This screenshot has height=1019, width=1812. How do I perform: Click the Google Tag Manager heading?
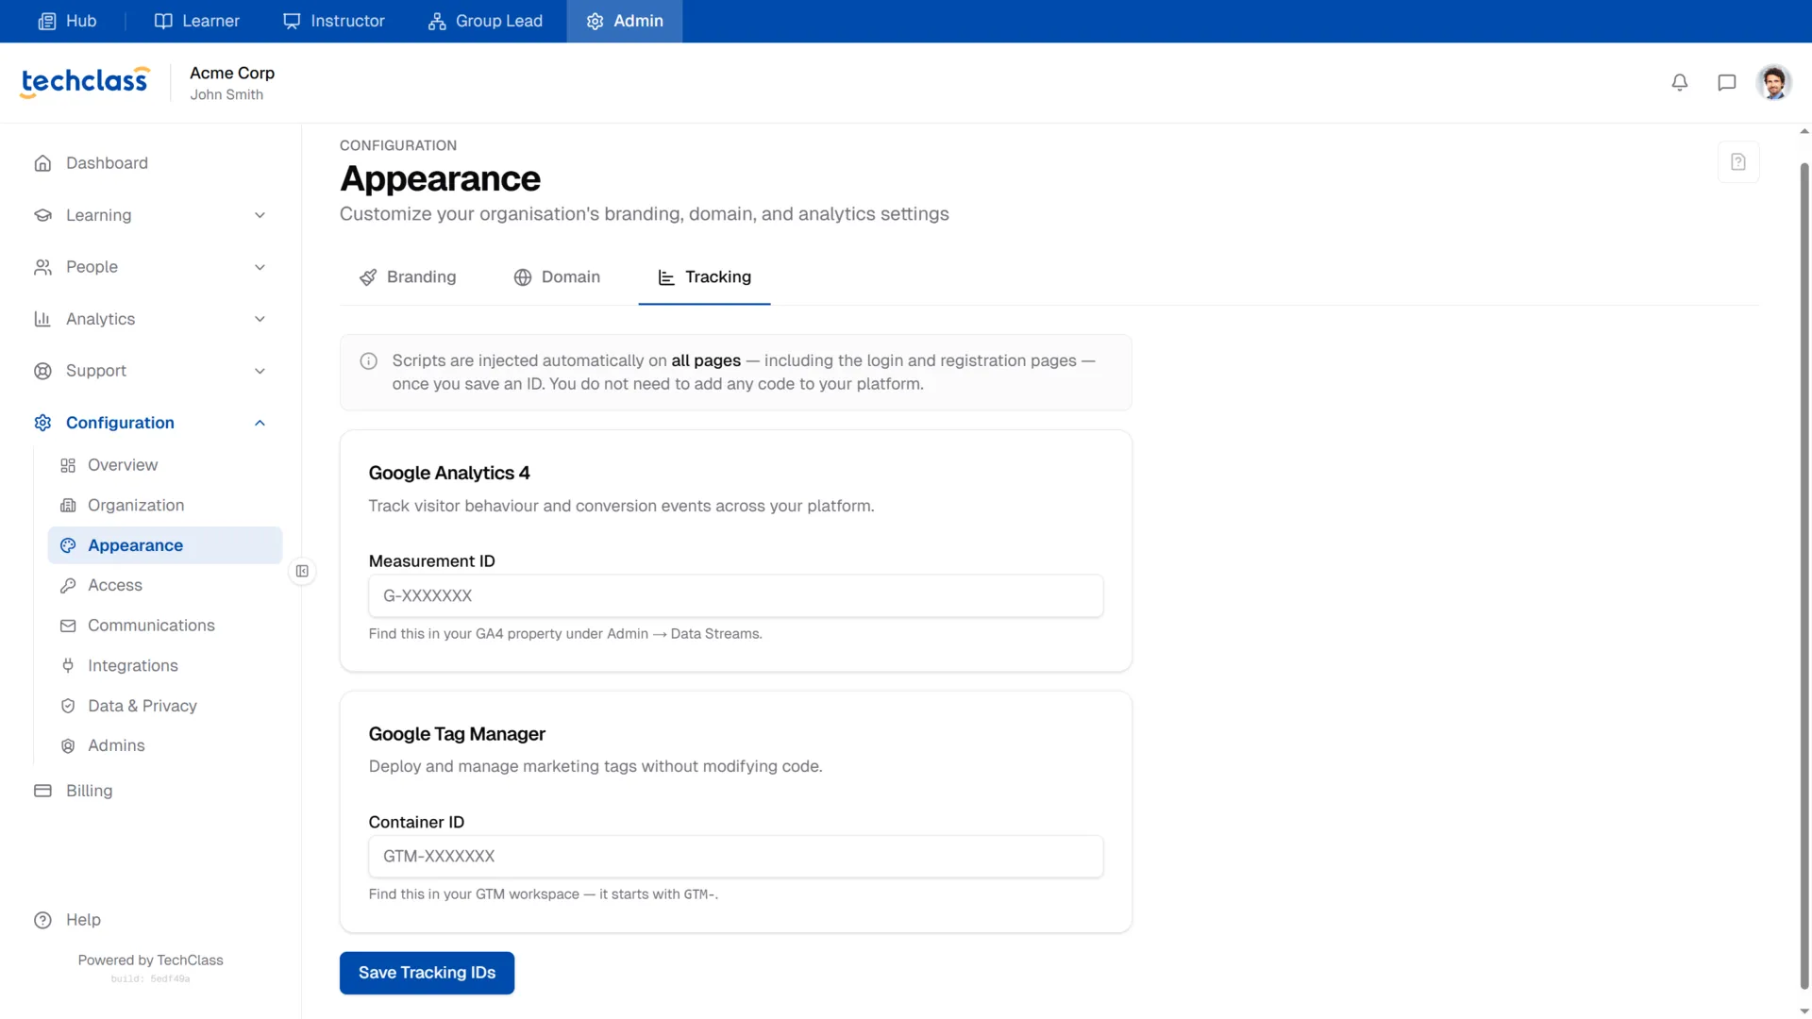[457, 734]
